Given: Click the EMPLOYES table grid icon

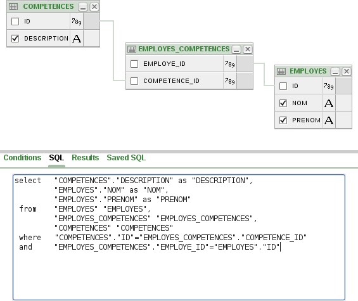Looking at the screenshot, I should [x=281, y=72].
